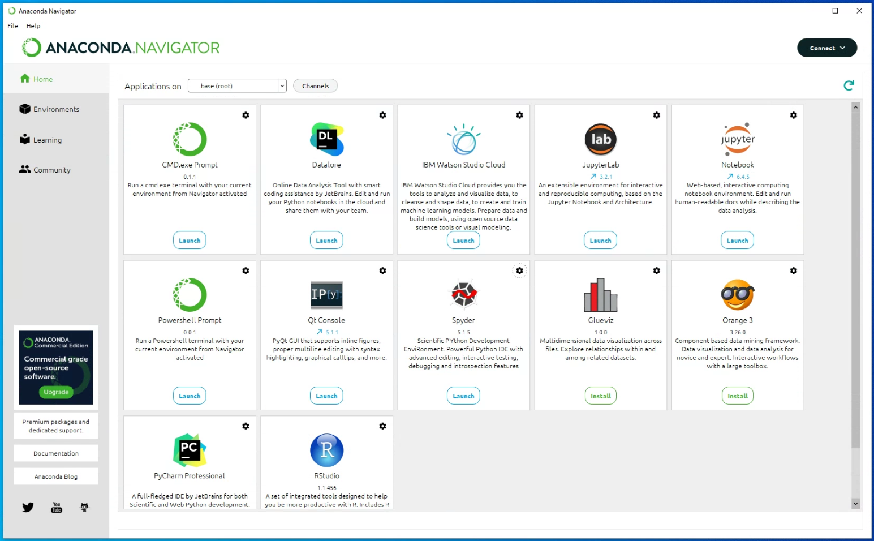Refresh the applications list

849,85
